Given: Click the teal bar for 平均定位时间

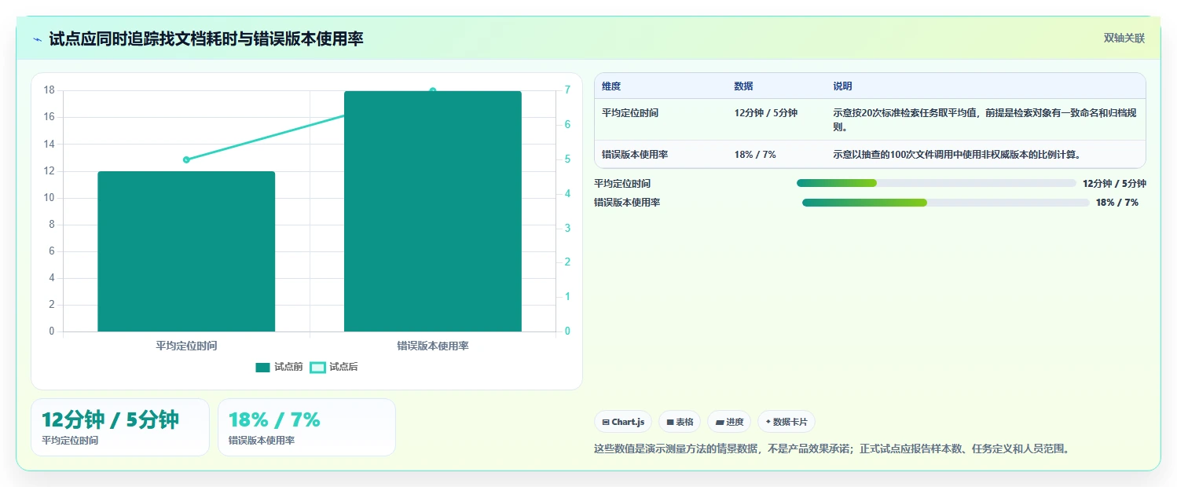Looking at the screenshot, I should coord(186,251).
